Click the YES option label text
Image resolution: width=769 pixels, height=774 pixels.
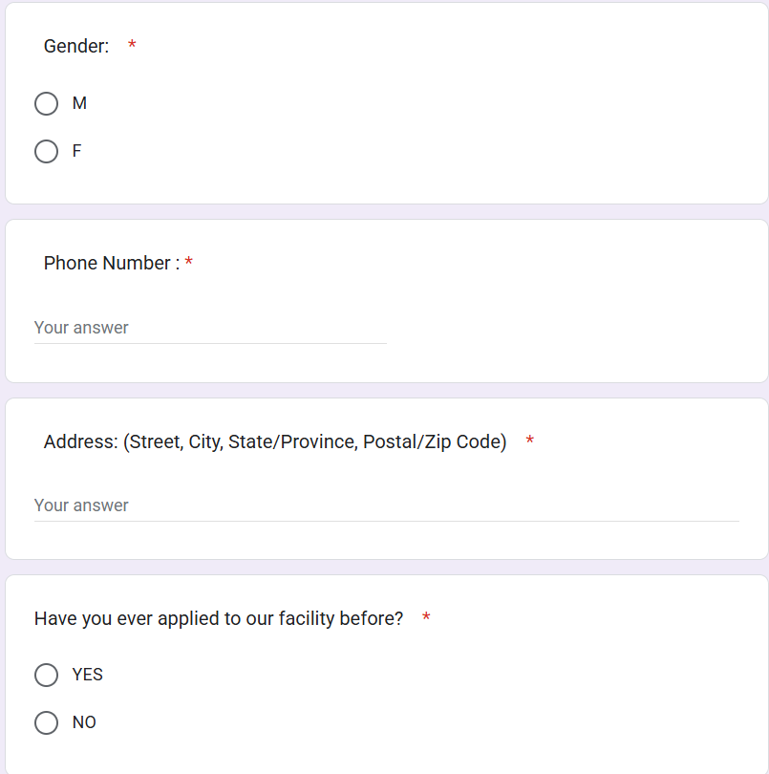pos(86,675)
